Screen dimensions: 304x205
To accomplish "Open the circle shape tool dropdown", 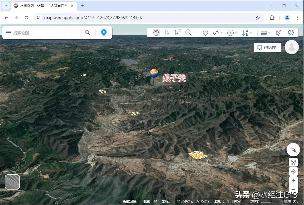I will coord(236,33).
